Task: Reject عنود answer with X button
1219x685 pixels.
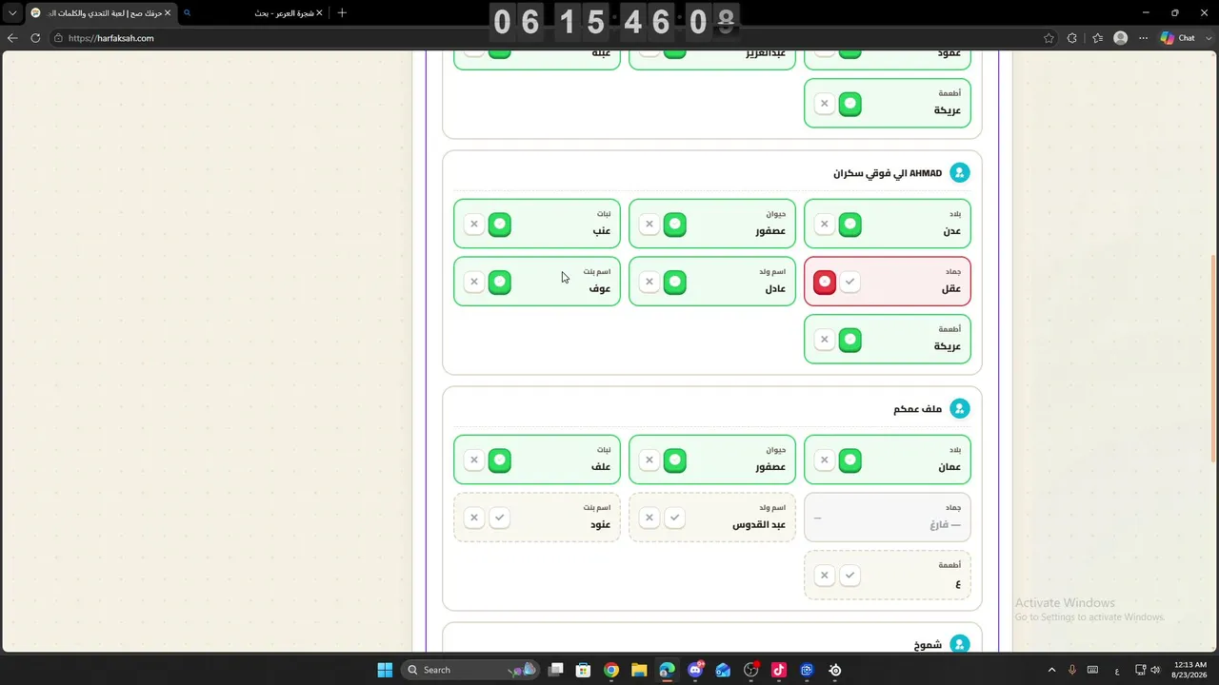Action: pos(474,519)
